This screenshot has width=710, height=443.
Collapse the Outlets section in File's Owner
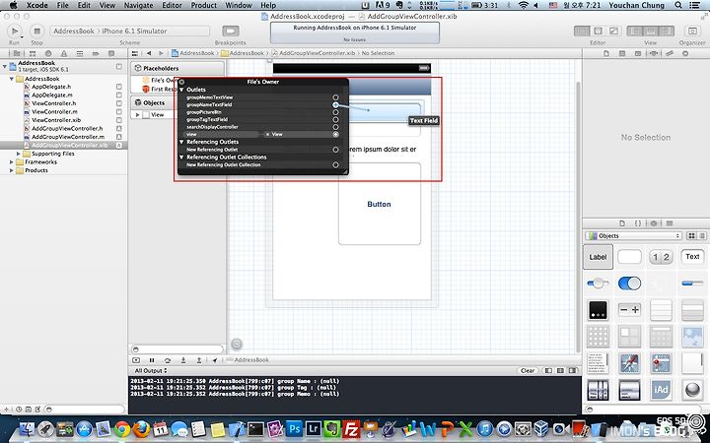pyautogui.click(x=182, y=90)
